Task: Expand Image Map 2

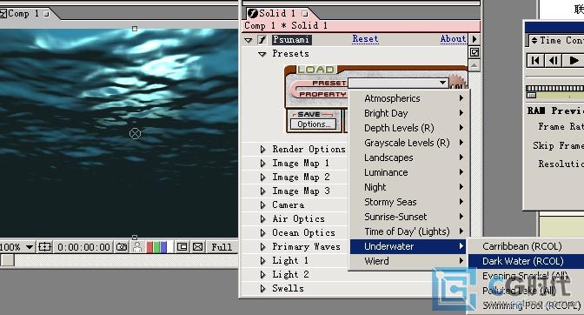Action: pyautogui.click(x=263, y=177)
